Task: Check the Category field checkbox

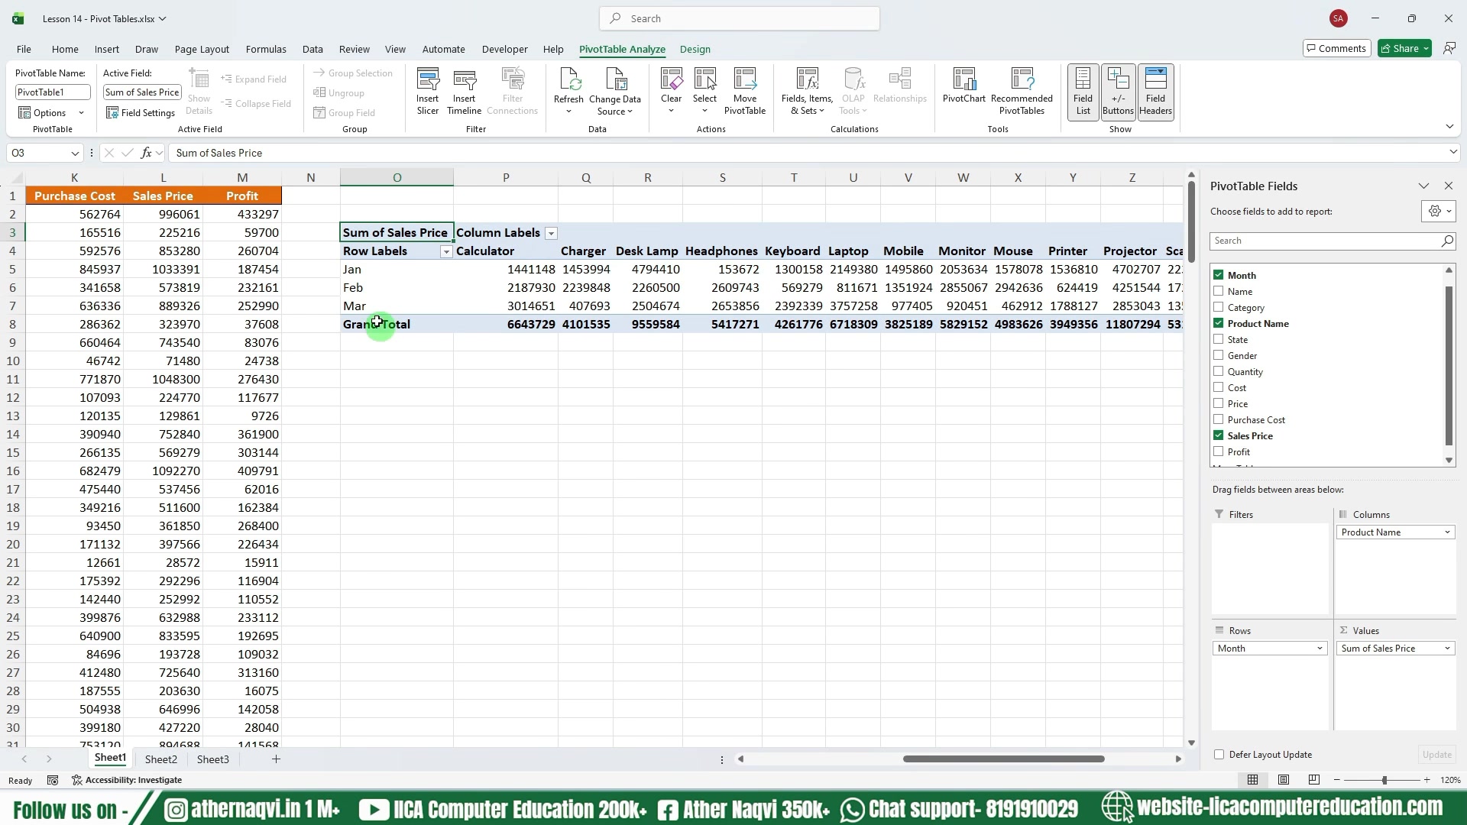Action: (x=1219, y=307)
